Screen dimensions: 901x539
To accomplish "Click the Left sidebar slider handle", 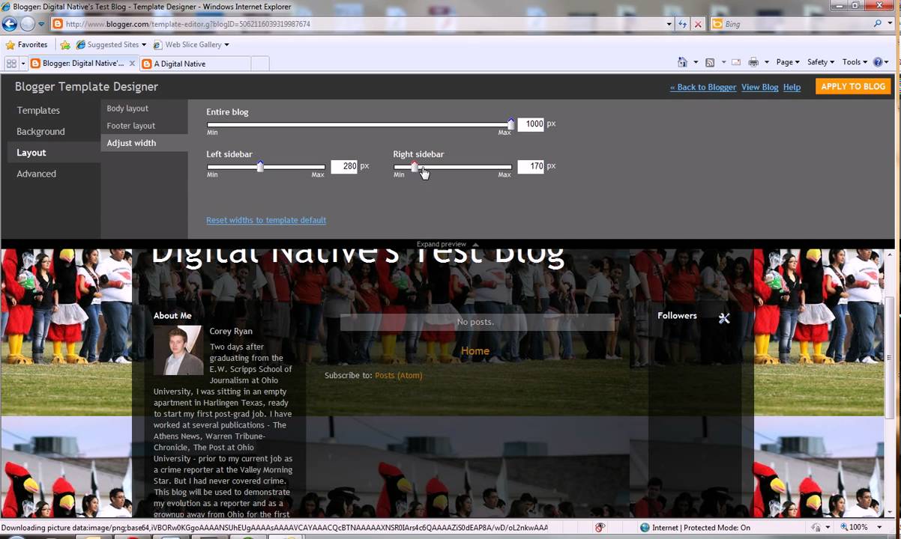I will point(260,166).
